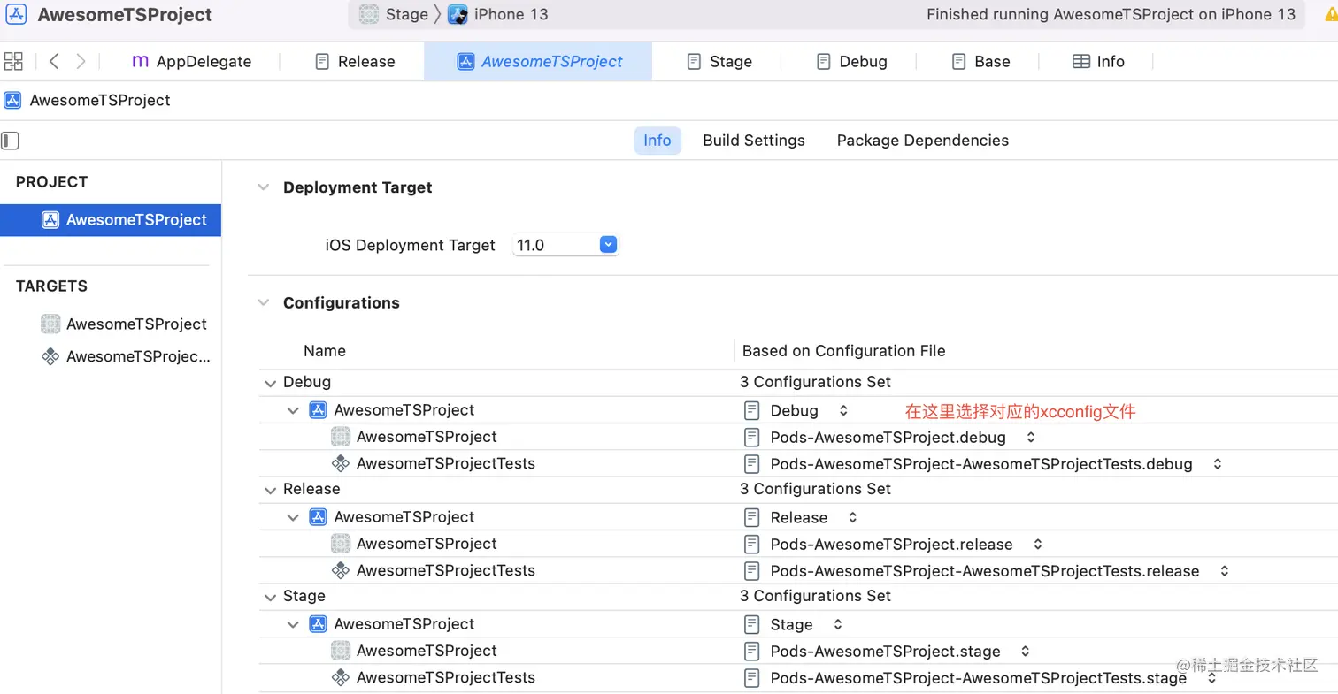This screenshot has height=694, width=1338.
Task: Switch to the Release file tab
Action: [x=355, y=61]
